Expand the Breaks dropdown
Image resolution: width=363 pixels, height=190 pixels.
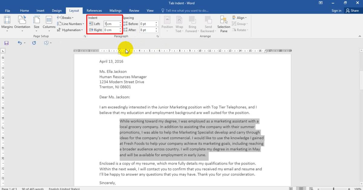pyautogui.click(x=66, y=18)
